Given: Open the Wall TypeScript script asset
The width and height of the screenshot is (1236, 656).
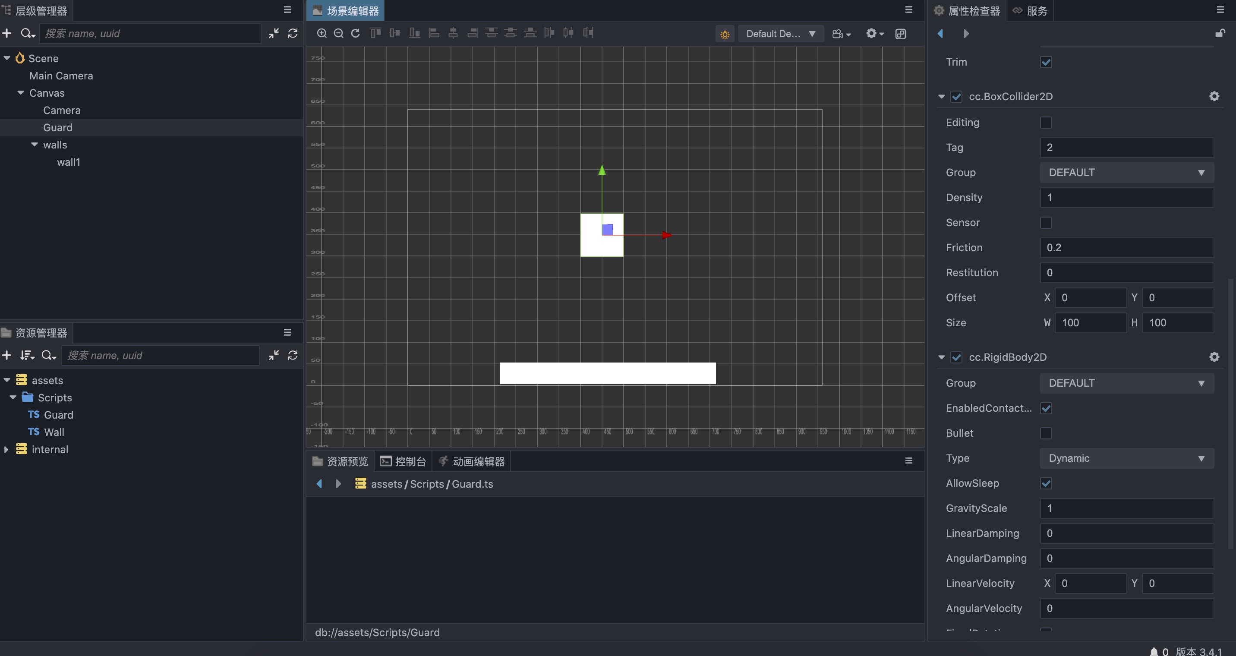Looking at the screenshot, I should pos(54,432).
